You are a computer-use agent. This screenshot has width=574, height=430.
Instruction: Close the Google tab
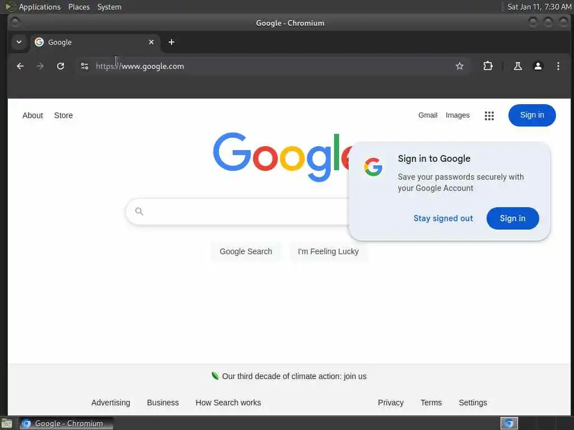click(151, 42)
